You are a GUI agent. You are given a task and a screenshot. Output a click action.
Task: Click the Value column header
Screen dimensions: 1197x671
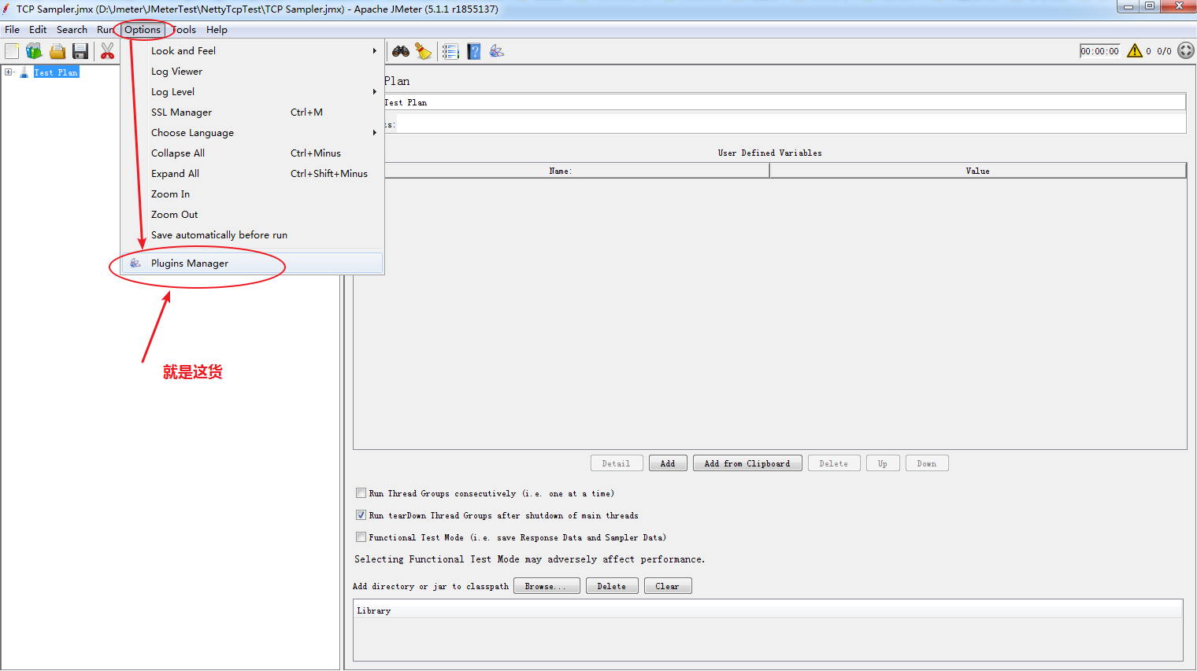point(978,171)
